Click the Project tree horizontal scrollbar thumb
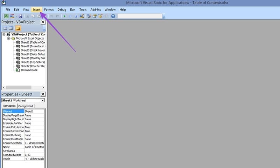Viewport: 280px width, 168px height. click(19, 87)
